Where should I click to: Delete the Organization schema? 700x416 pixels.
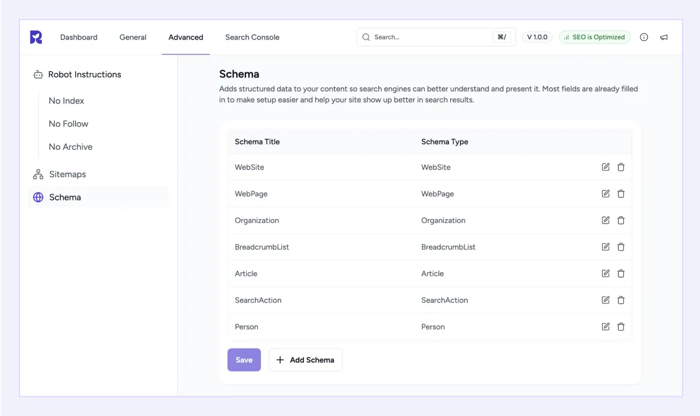(x=621, y=220)
